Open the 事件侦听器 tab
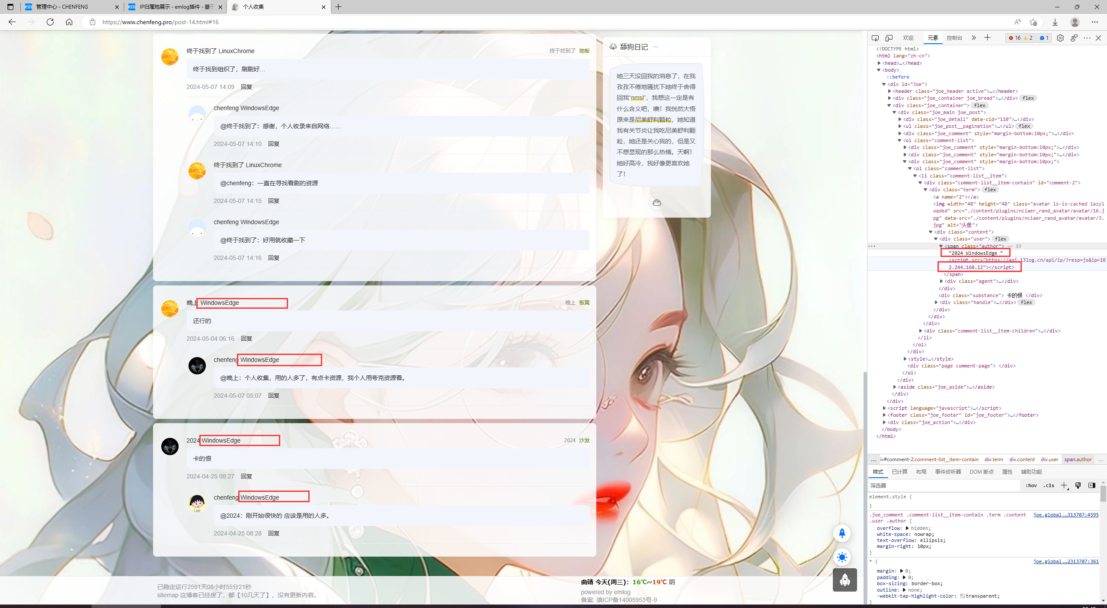1107x608 pixels. 948,472
